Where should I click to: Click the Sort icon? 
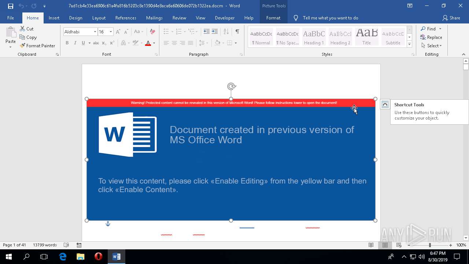[x=226, y=32]
